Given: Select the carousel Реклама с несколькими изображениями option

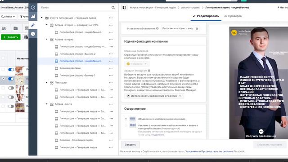Looking at the screenshot, I should 126,125.
